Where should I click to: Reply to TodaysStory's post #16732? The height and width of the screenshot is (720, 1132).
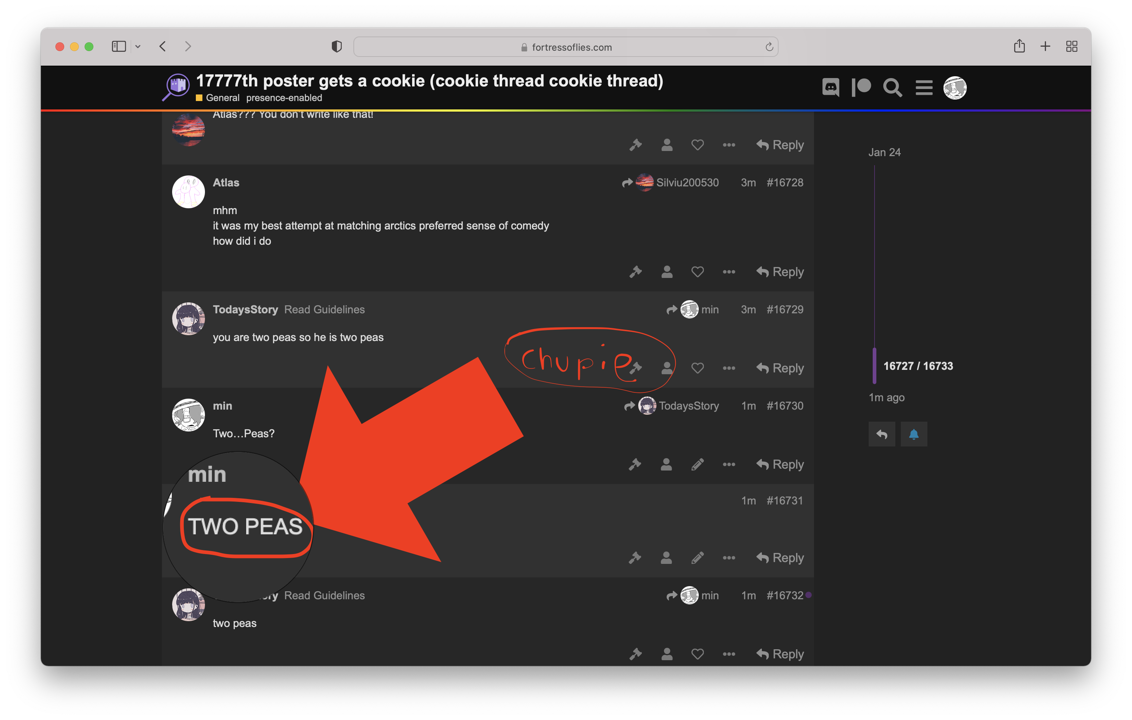click(780, 654)
